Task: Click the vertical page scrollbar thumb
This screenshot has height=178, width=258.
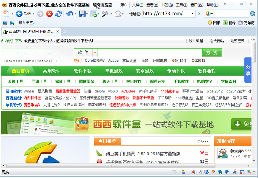Action: (254, 52)
